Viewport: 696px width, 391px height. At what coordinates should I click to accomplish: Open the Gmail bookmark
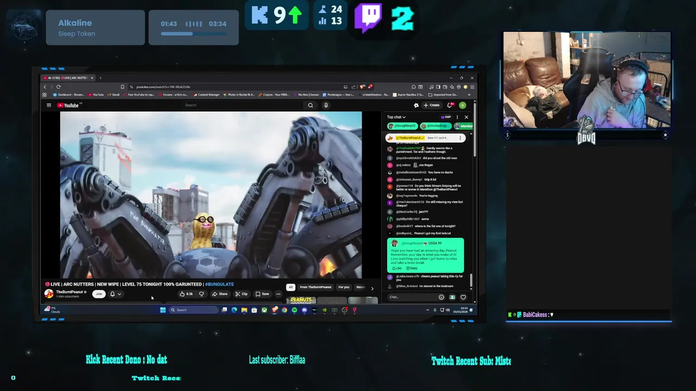(114, 94)
